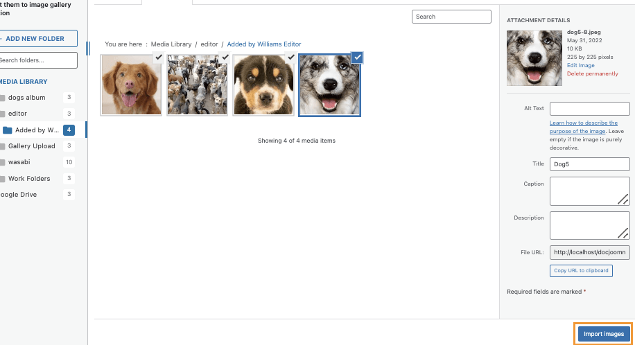
Task: Deselect the dog crowd image checkmark
Action: 224,57
